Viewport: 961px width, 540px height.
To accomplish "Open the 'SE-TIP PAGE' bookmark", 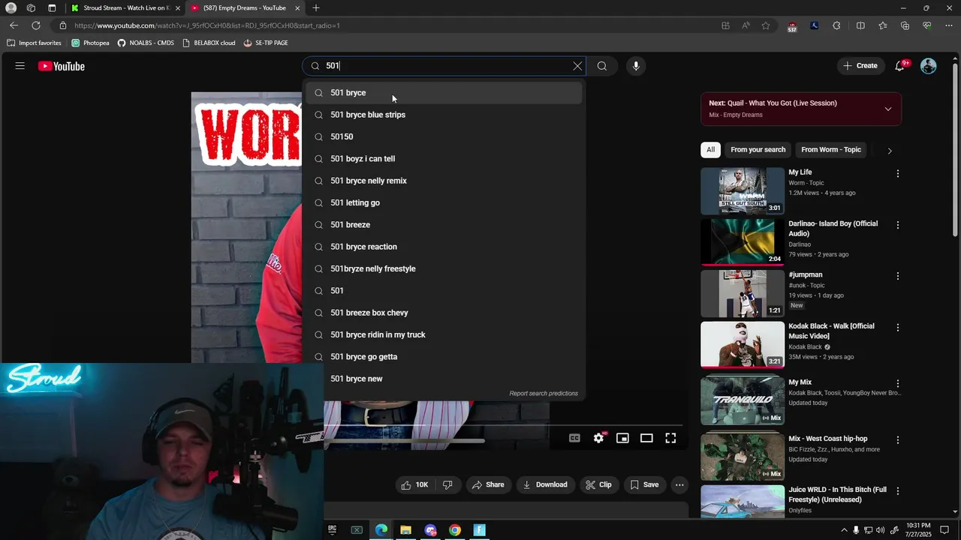I will [x=266, y=43].
